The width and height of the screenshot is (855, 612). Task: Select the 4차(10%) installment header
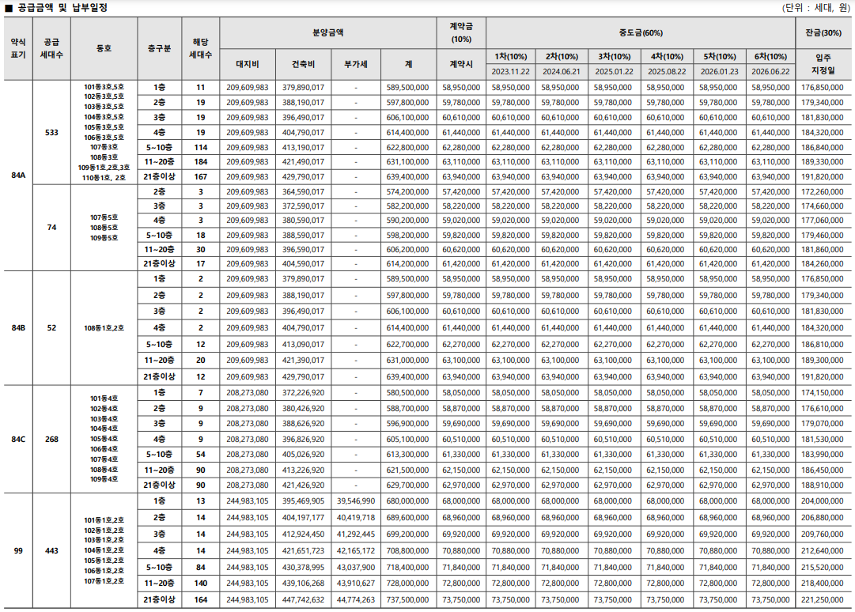[x=667, y=57]
